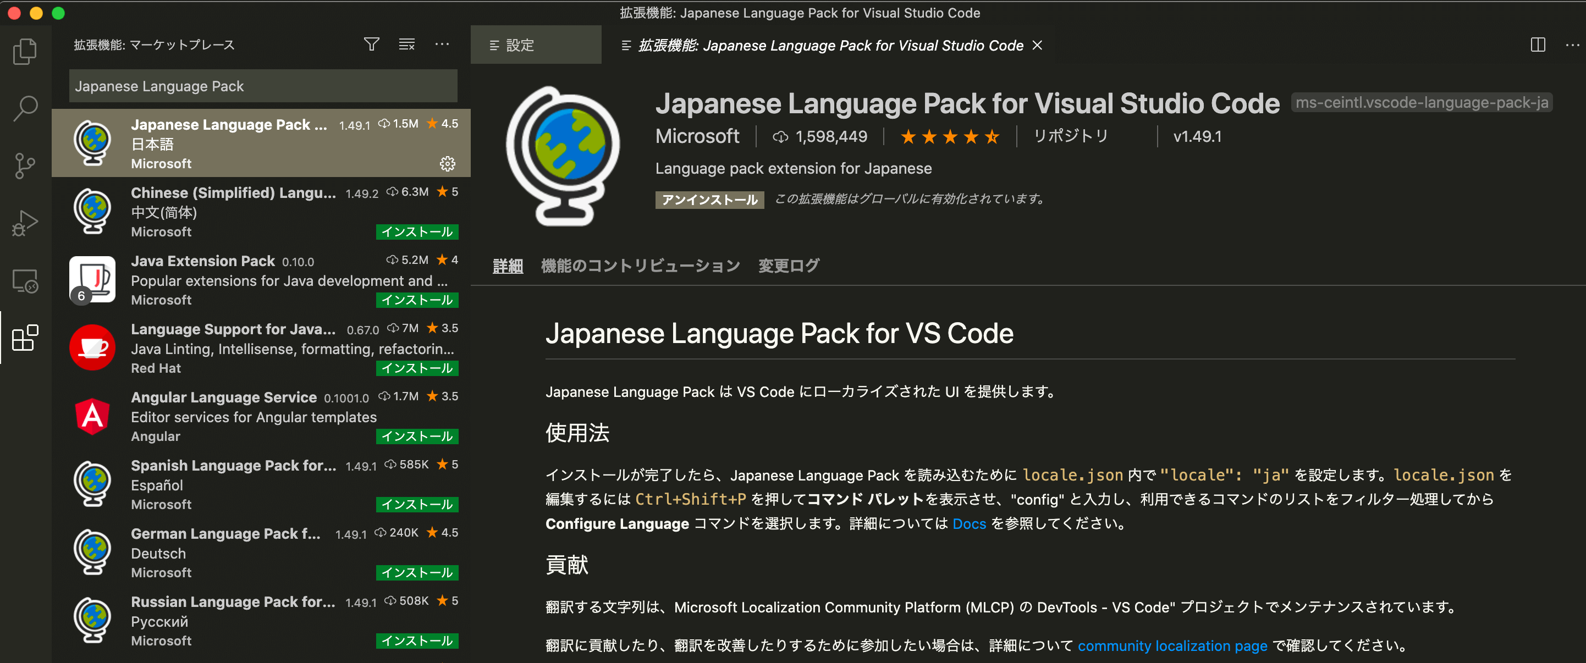
Task: Open the Run and Debug view
Action: pos(25,223)
